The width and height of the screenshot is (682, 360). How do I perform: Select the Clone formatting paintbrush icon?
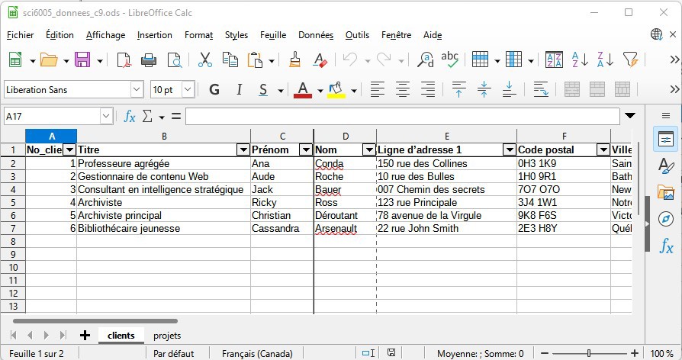click(x=295, y=59)
